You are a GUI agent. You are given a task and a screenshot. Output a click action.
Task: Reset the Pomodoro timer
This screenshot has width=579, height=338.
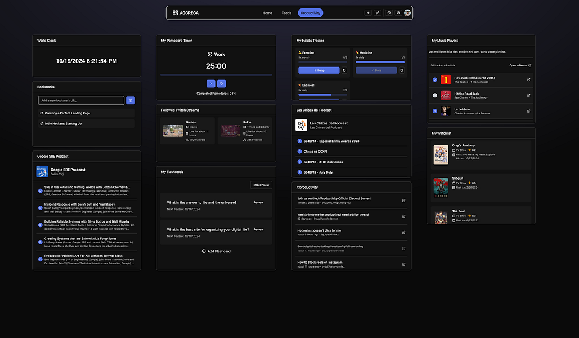click(x=222, y=83)
